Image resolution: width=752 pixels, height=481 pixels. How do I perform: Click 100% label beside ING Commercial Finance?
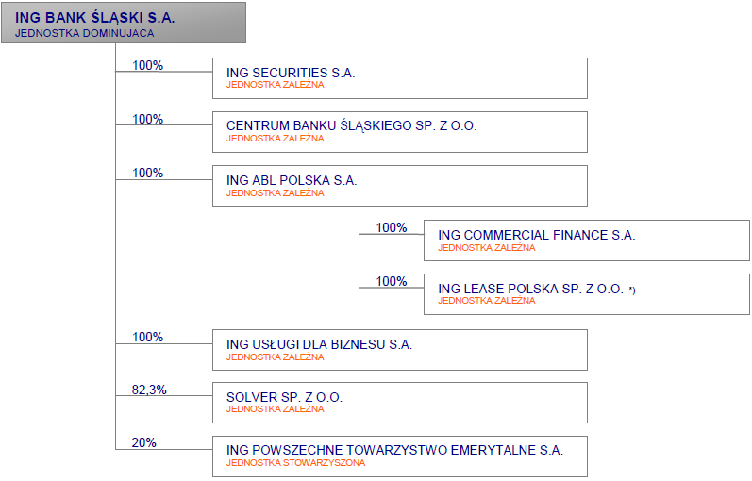point(392,227)
